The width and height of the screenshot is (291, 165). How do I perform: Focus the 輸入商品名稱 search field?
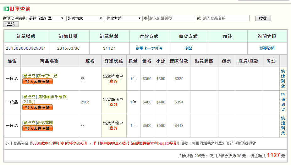225,18
